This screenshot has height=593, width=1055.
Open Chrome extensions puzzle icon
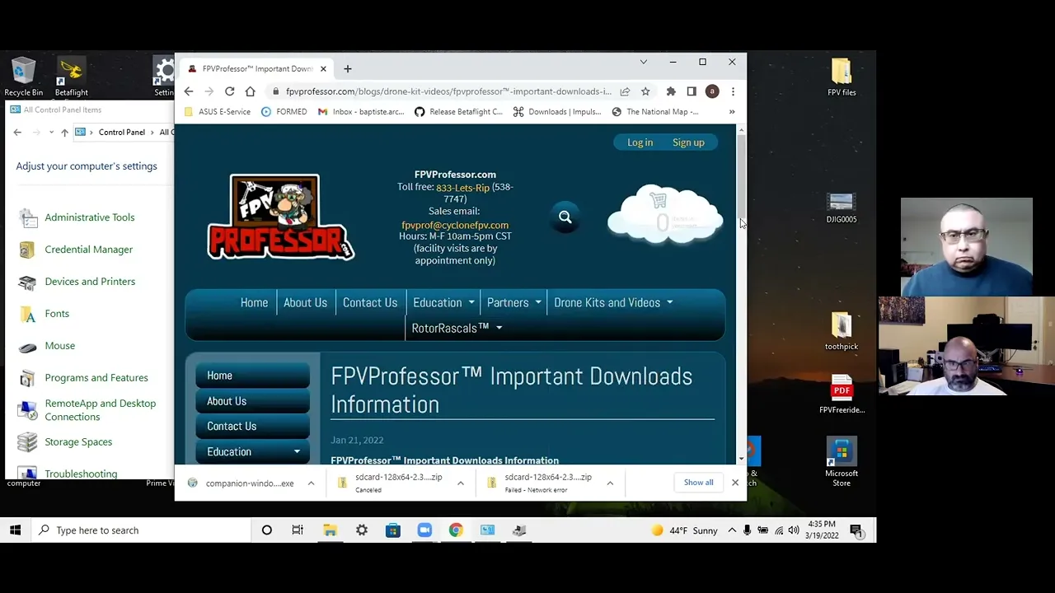pos(671,91)
